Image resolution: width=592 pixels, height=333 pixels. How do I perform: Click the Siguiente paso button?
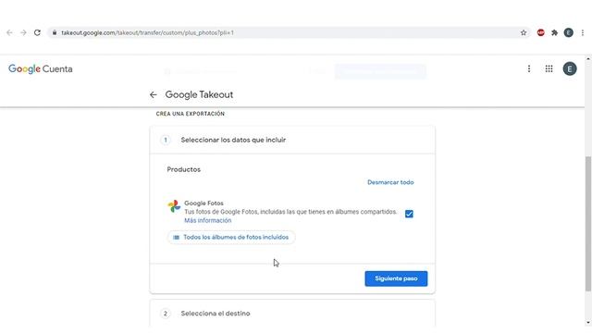(x=396, y=278)
